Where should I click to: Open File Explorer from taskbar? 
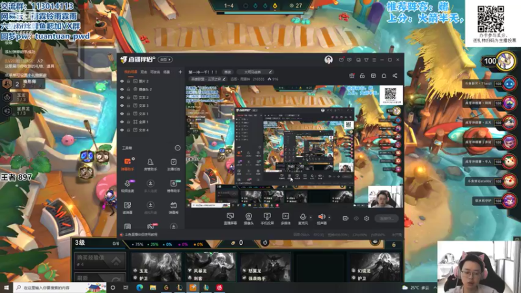pyautogui.click(x=153, y=287)
